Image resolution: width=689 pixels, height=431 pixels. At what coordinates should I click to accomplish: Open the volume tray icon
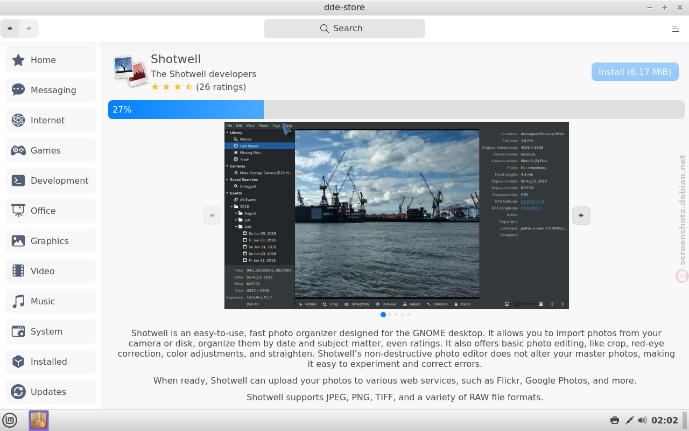[x=643, y=420]
